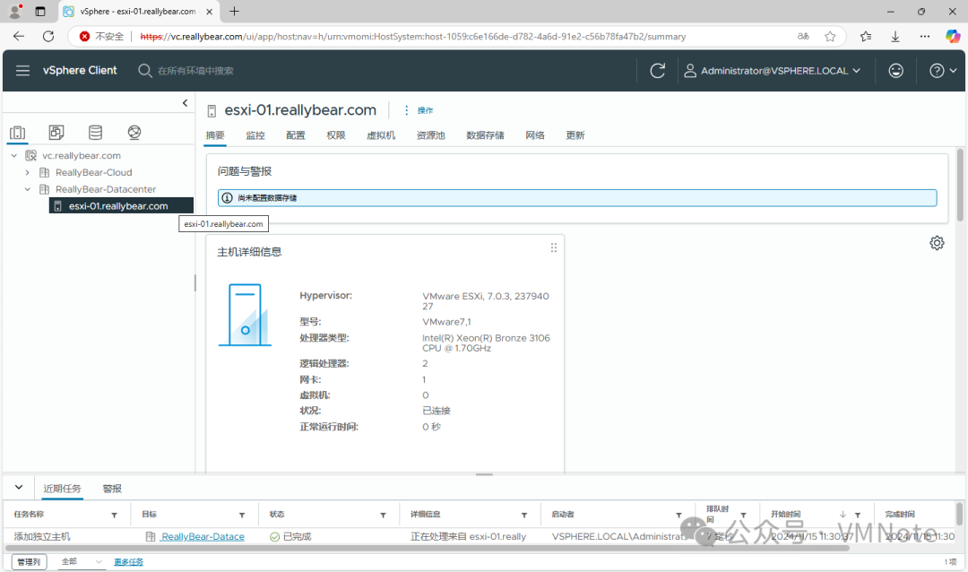Open the summary page settings gear
This screenshot has width=968, height=572.
coord(937,243)
